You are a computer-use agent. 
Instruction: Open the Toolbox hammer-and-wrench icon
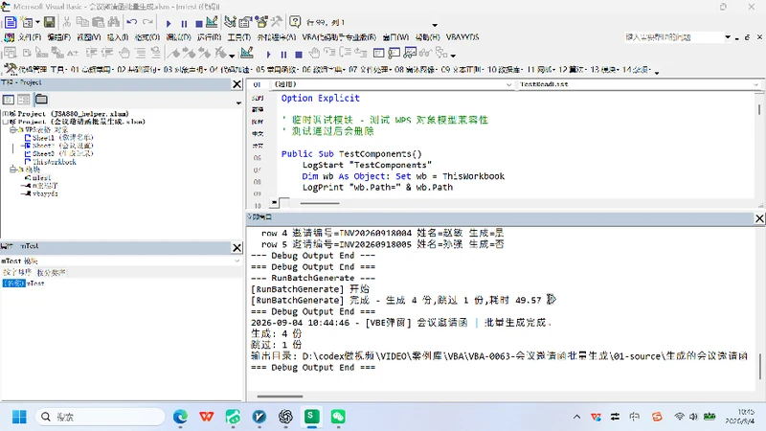(277, 22)
